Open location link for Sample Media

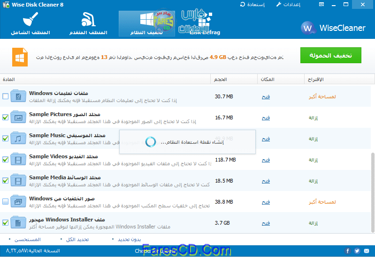click(x=266, y=181)
